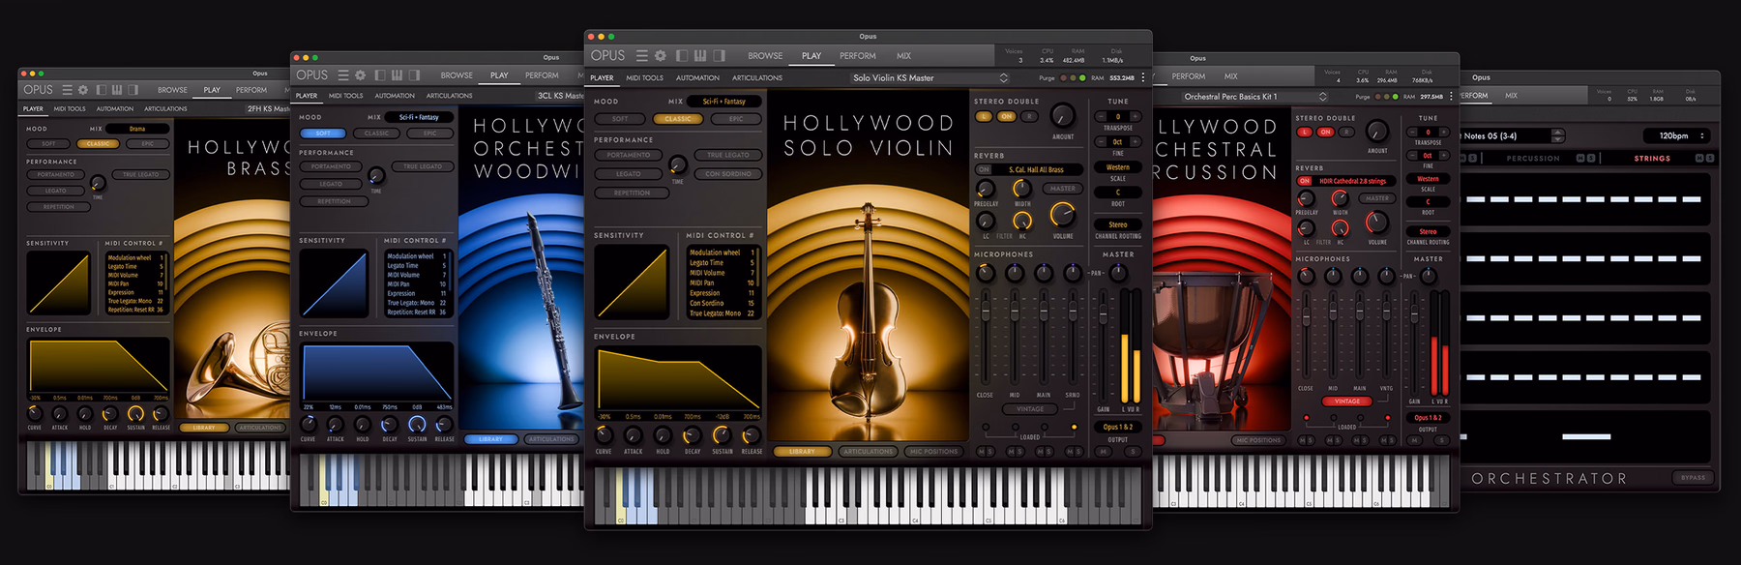Switch to Browse tab in Solo Violin window
1741x565 pixels.
point(765,56)
